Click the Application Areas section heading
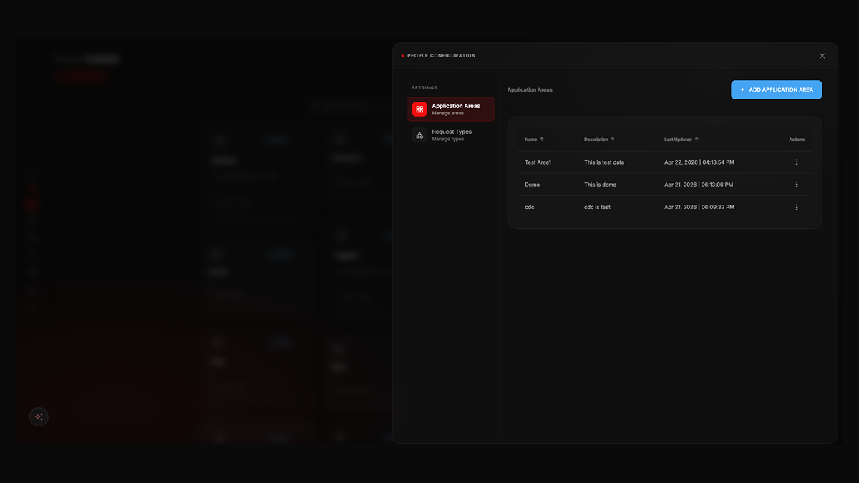859x483 pixels. pos(530,89)
